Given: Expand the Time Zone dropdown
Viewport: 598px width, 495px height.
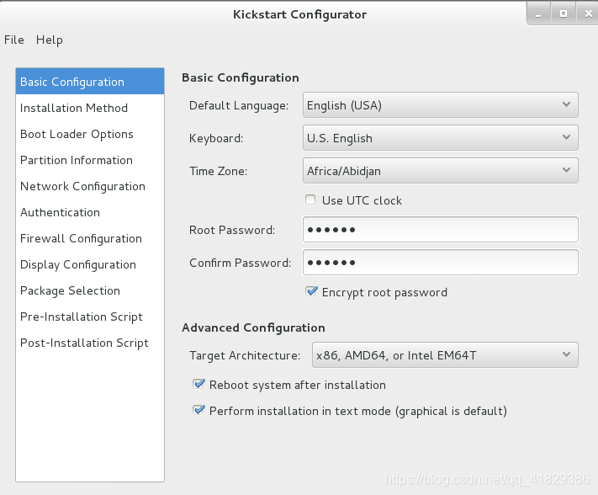Looking at the screenshot, I should [x=440, y=171].
